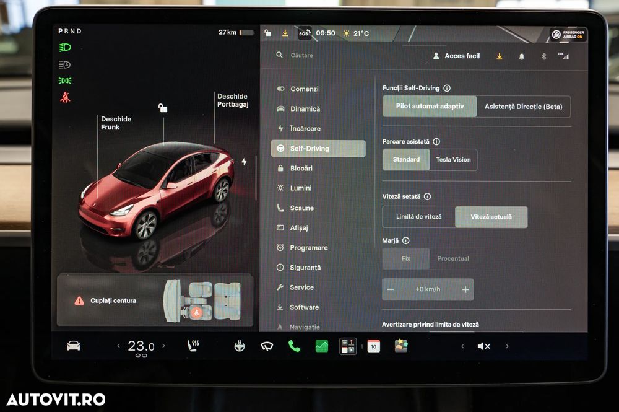619x412 pixels.
Task: Open info for Parcare asistată
Action: pos(436,141)
